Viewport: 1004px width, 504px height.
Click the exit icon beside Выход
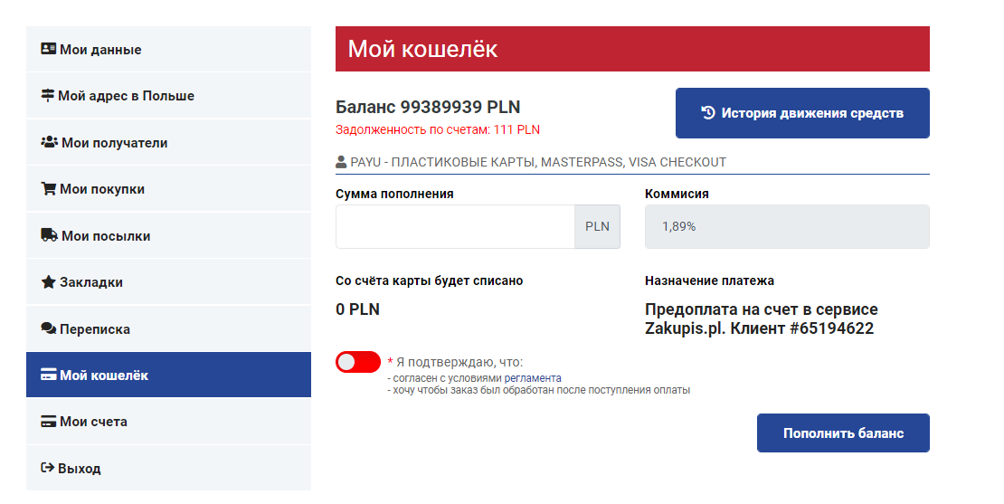click(x=48, y=469)
